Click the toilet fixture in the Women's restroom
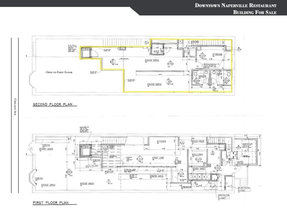This screenshot has width=287, height=210. [x=196, y=74]
